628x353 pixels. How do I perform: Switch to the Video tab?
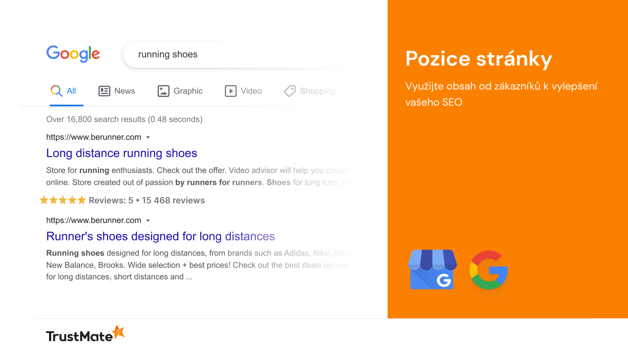click(x=243, y=91)
